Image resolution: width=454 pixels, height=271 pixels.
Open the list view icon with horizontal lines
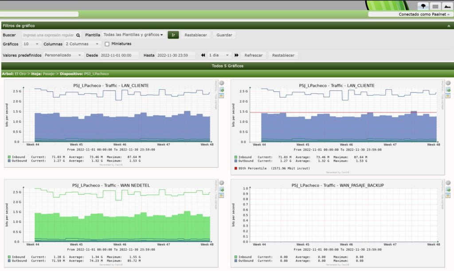435,6
